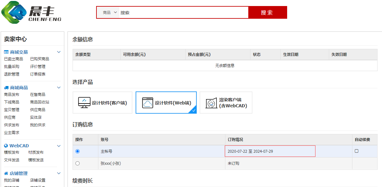Click the 商城商品 truck icon

6,88
